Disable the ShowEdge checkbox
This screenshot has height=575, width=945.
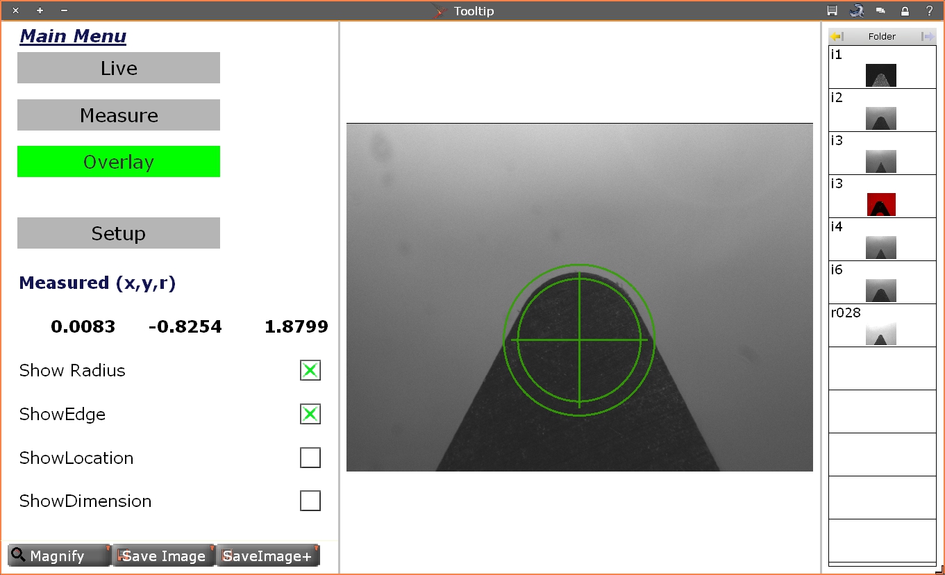(x=310, y=414)
